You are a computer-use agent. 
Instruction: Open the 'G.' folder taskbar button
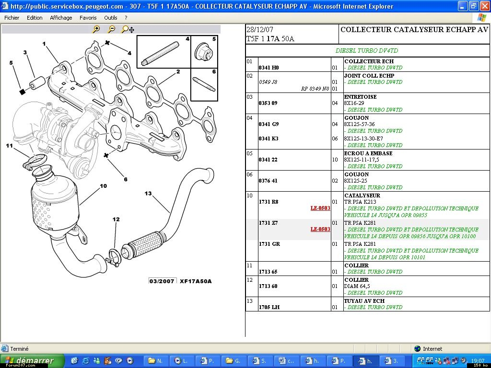[x=233, y=361]
